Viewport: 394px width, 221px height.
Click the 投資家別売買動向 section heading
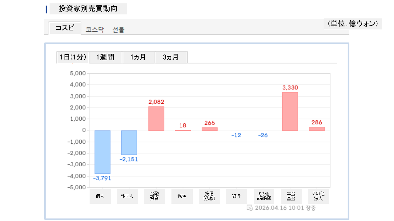[88, 9]
